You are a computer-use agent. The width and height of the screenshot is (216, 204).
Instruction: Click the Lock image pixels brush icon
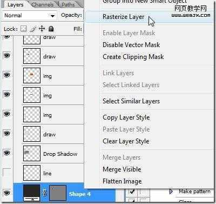(33, 29)
